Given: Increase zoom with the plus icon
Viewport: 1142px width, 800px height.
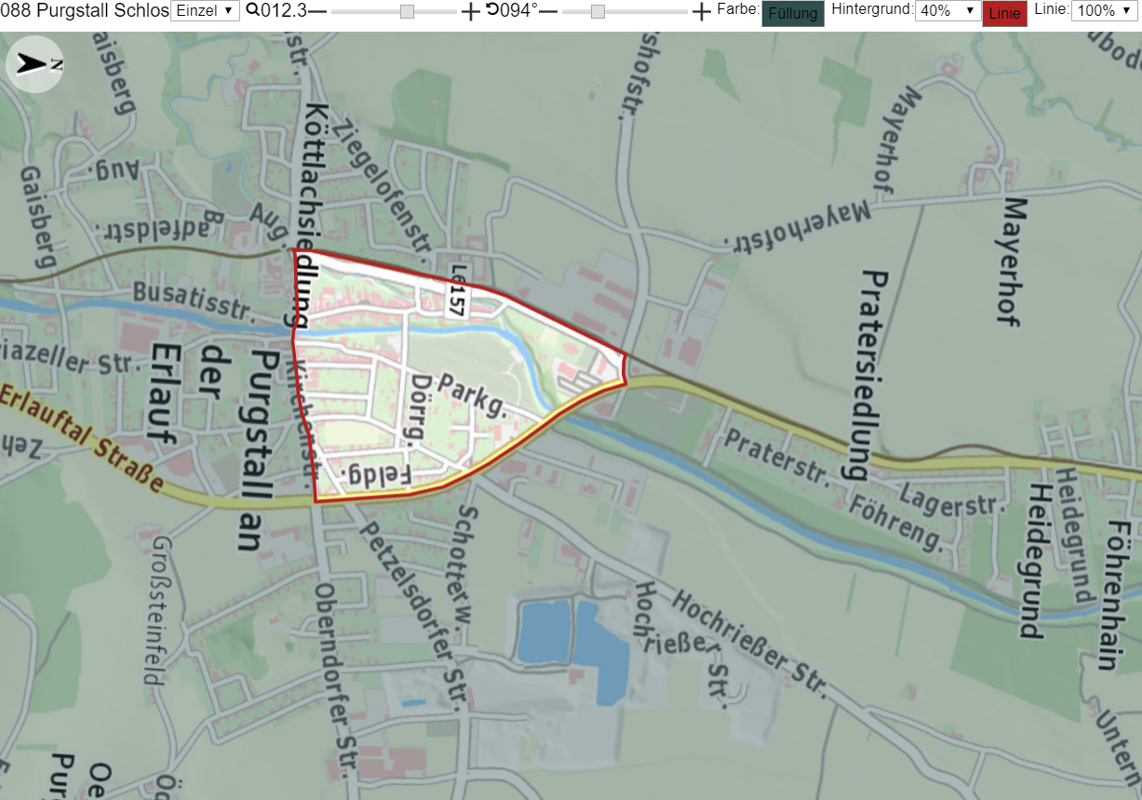Looking at the screenshot, I should (471, 11).
